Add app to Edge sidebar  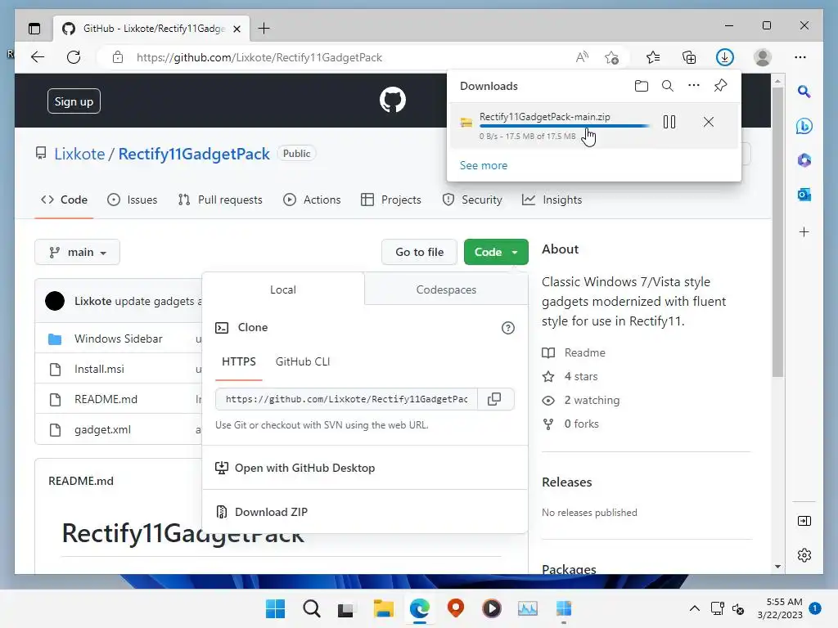point(804,231)
